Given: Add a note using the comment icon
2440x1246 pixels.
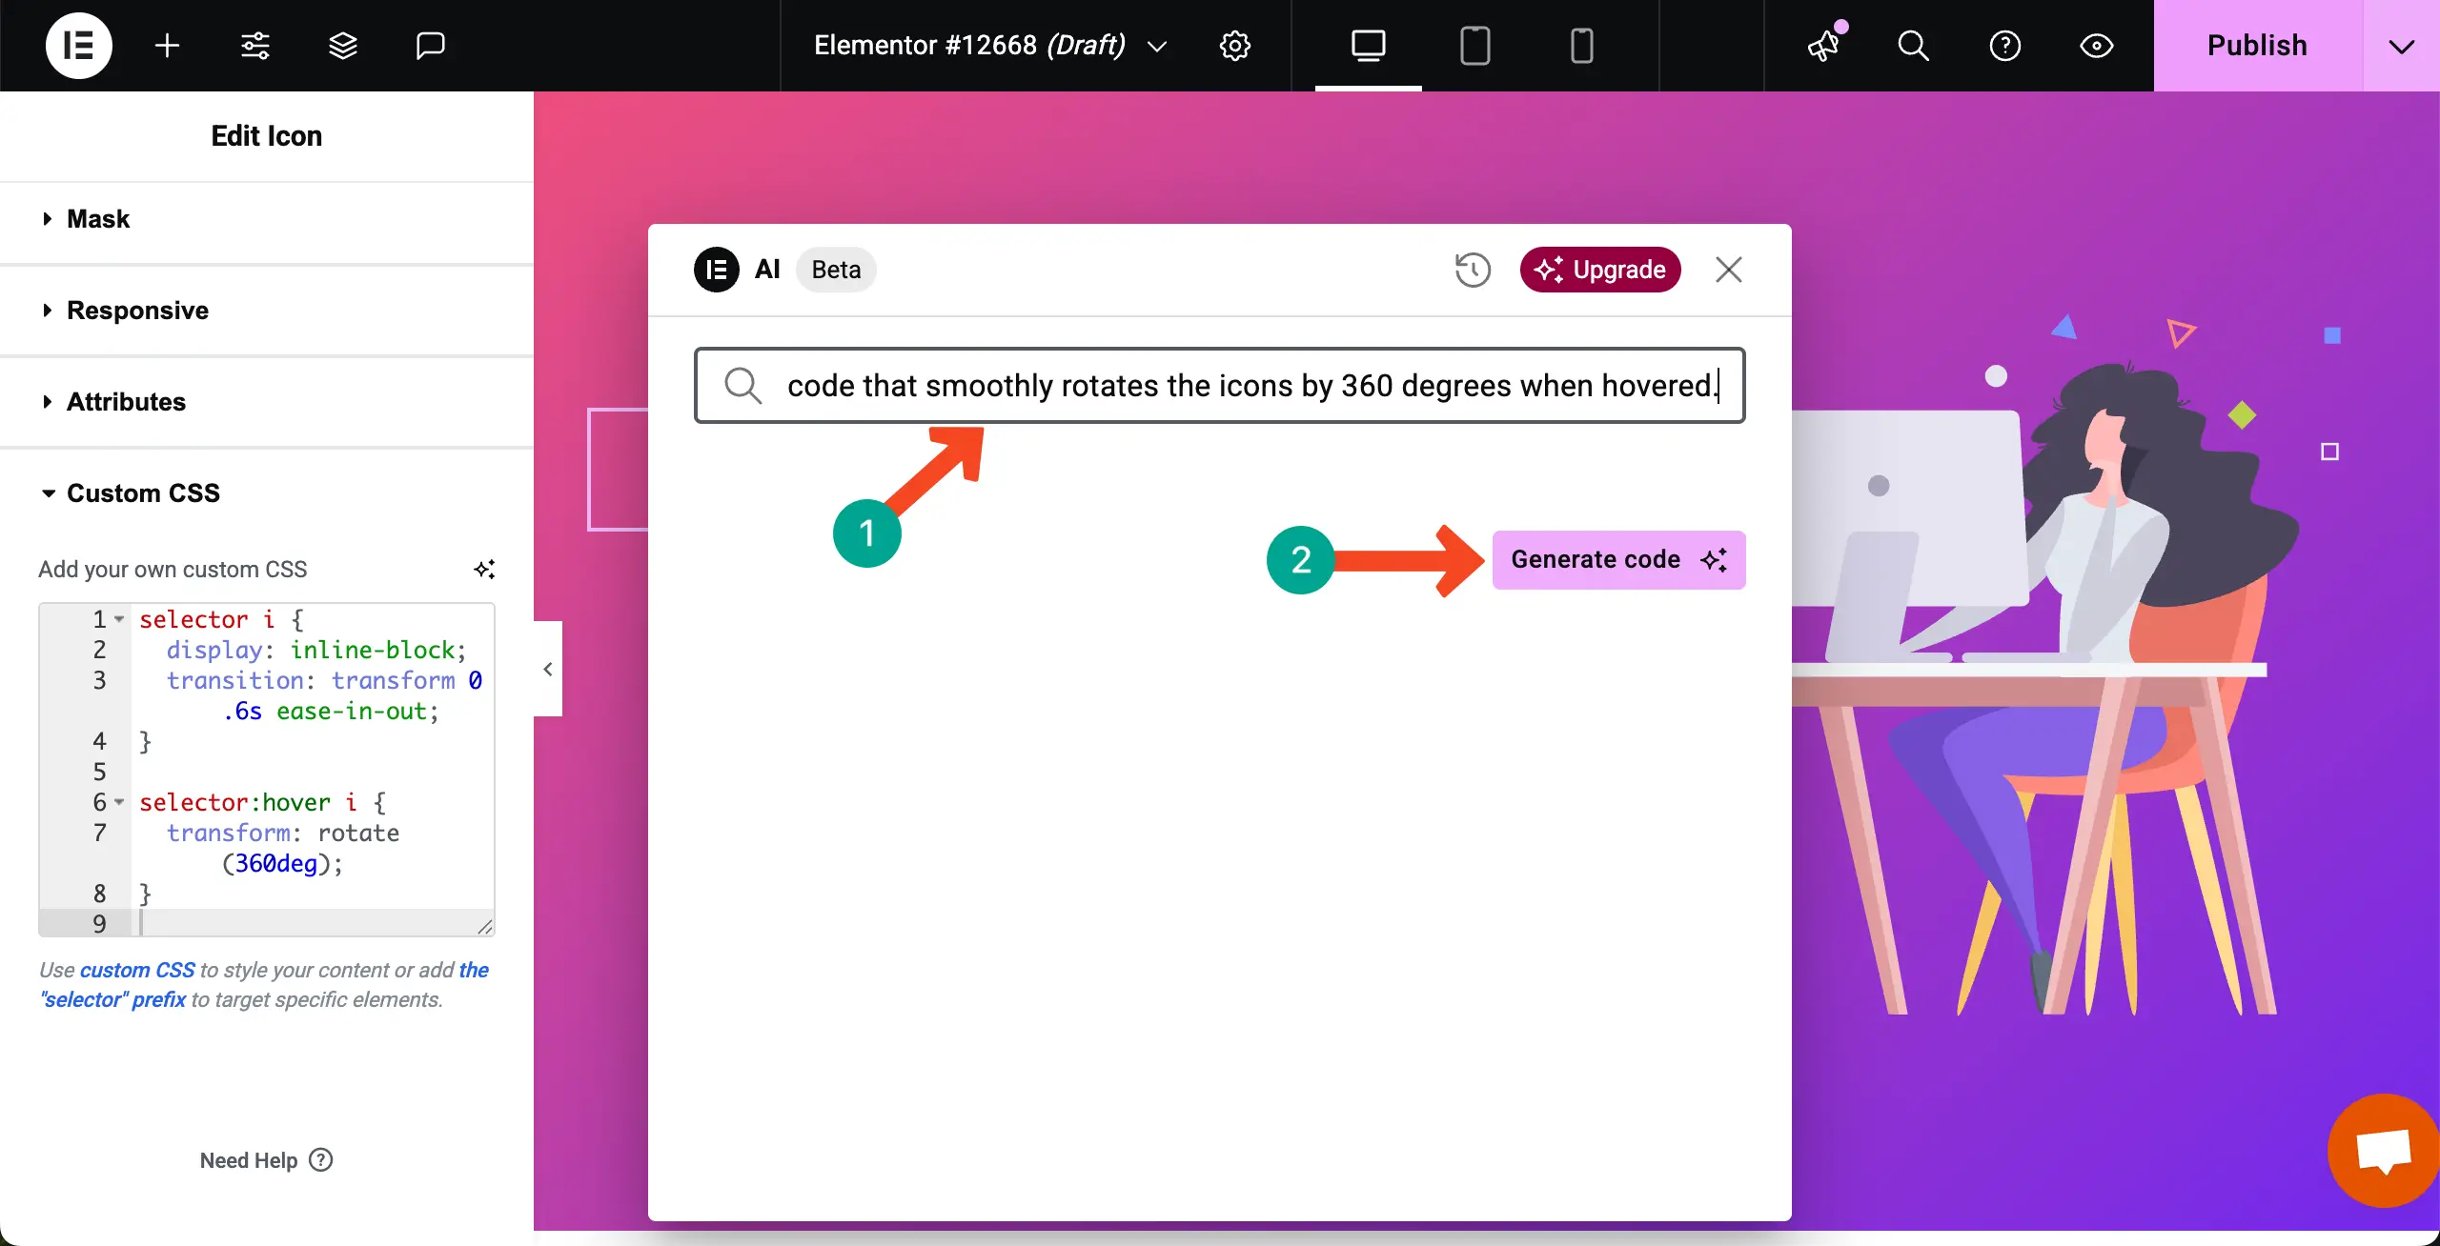Looking at the screenshot, I should coord(430,45).
